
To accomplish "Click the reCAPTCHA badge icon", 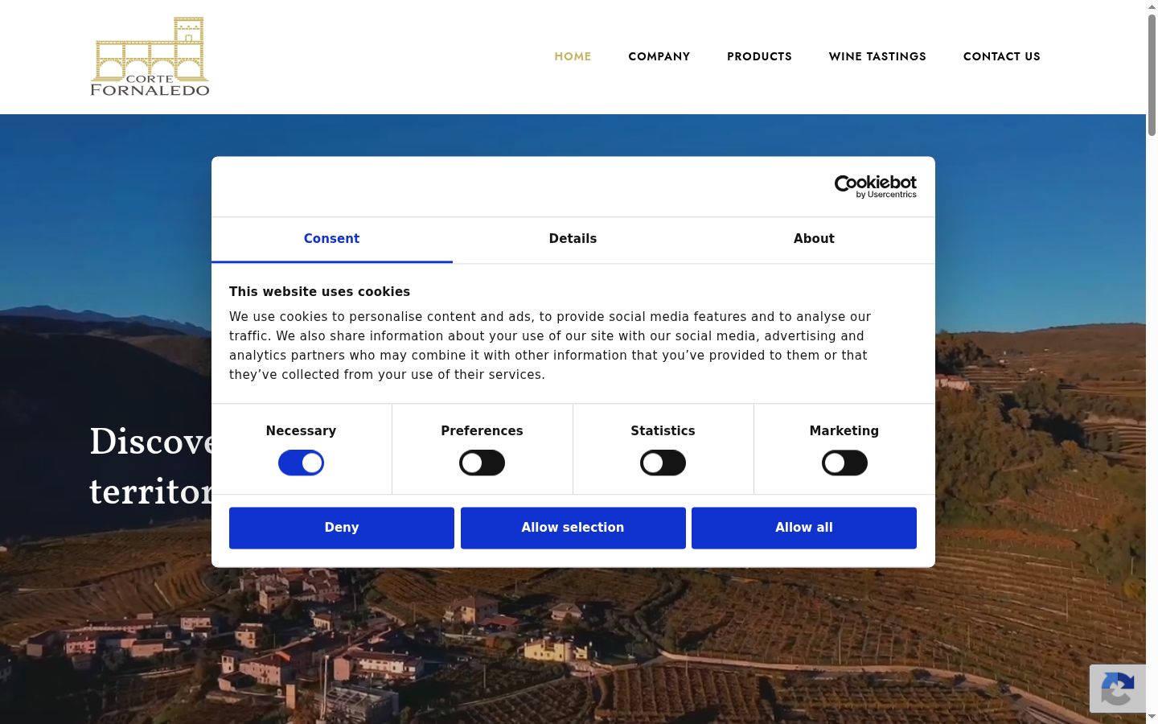I will pos(1118,689).
